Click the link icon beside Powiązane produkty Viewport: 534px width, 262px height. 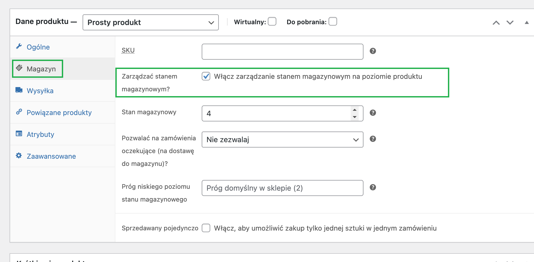tap(19, 112)
